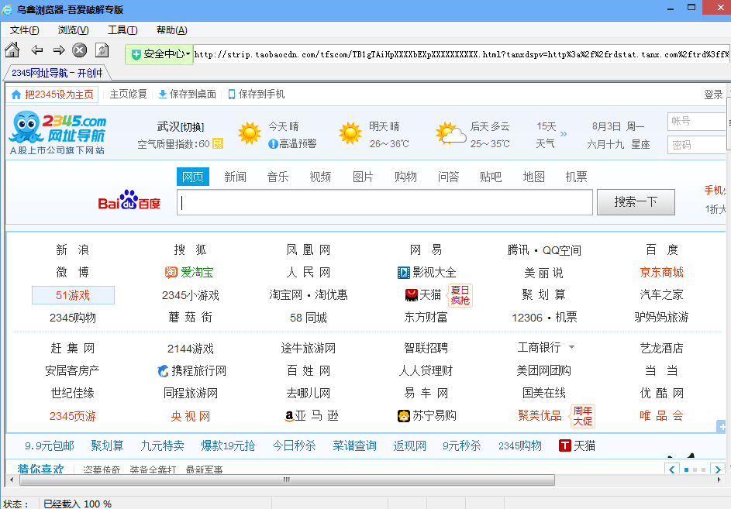Click the horizontal scrollbar thumb
The width and height of the screenshot is (731, 509).
coord(287,480)
